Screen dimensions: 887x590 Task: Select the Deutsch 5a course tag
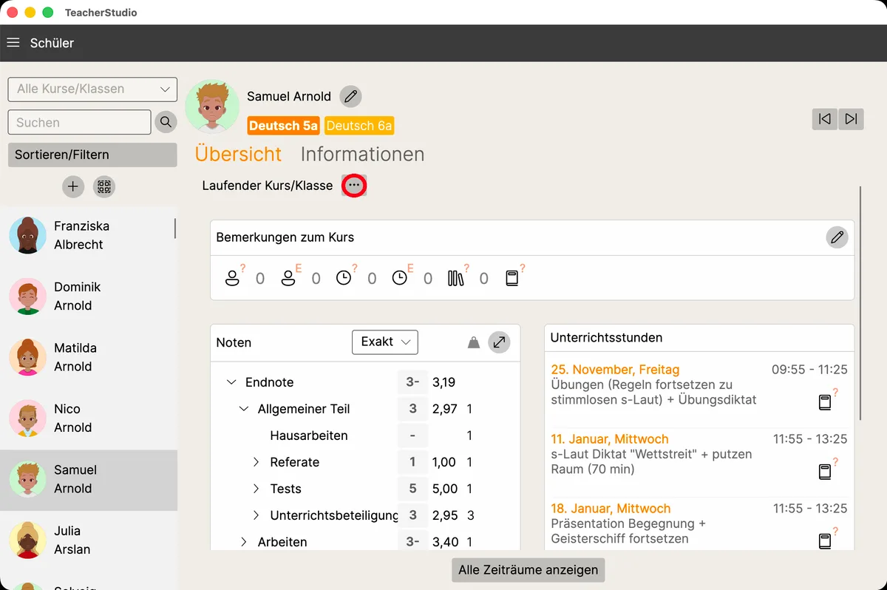[x=283, y=126]
